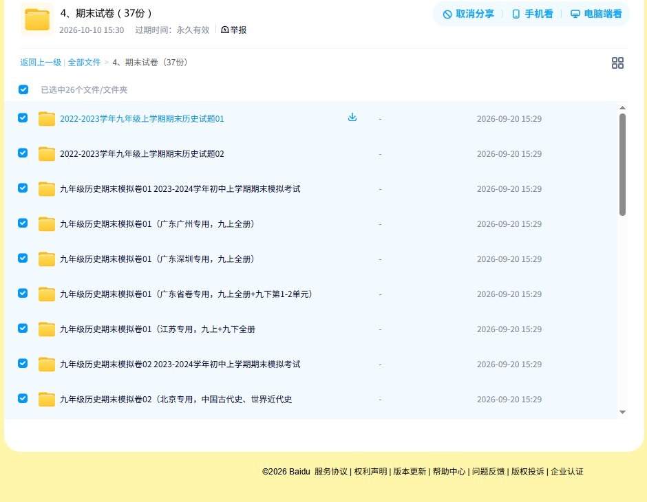This screenshot has height=502, width=647.
Task: Open 服务协议 footer link
Action: pos(331,472)
